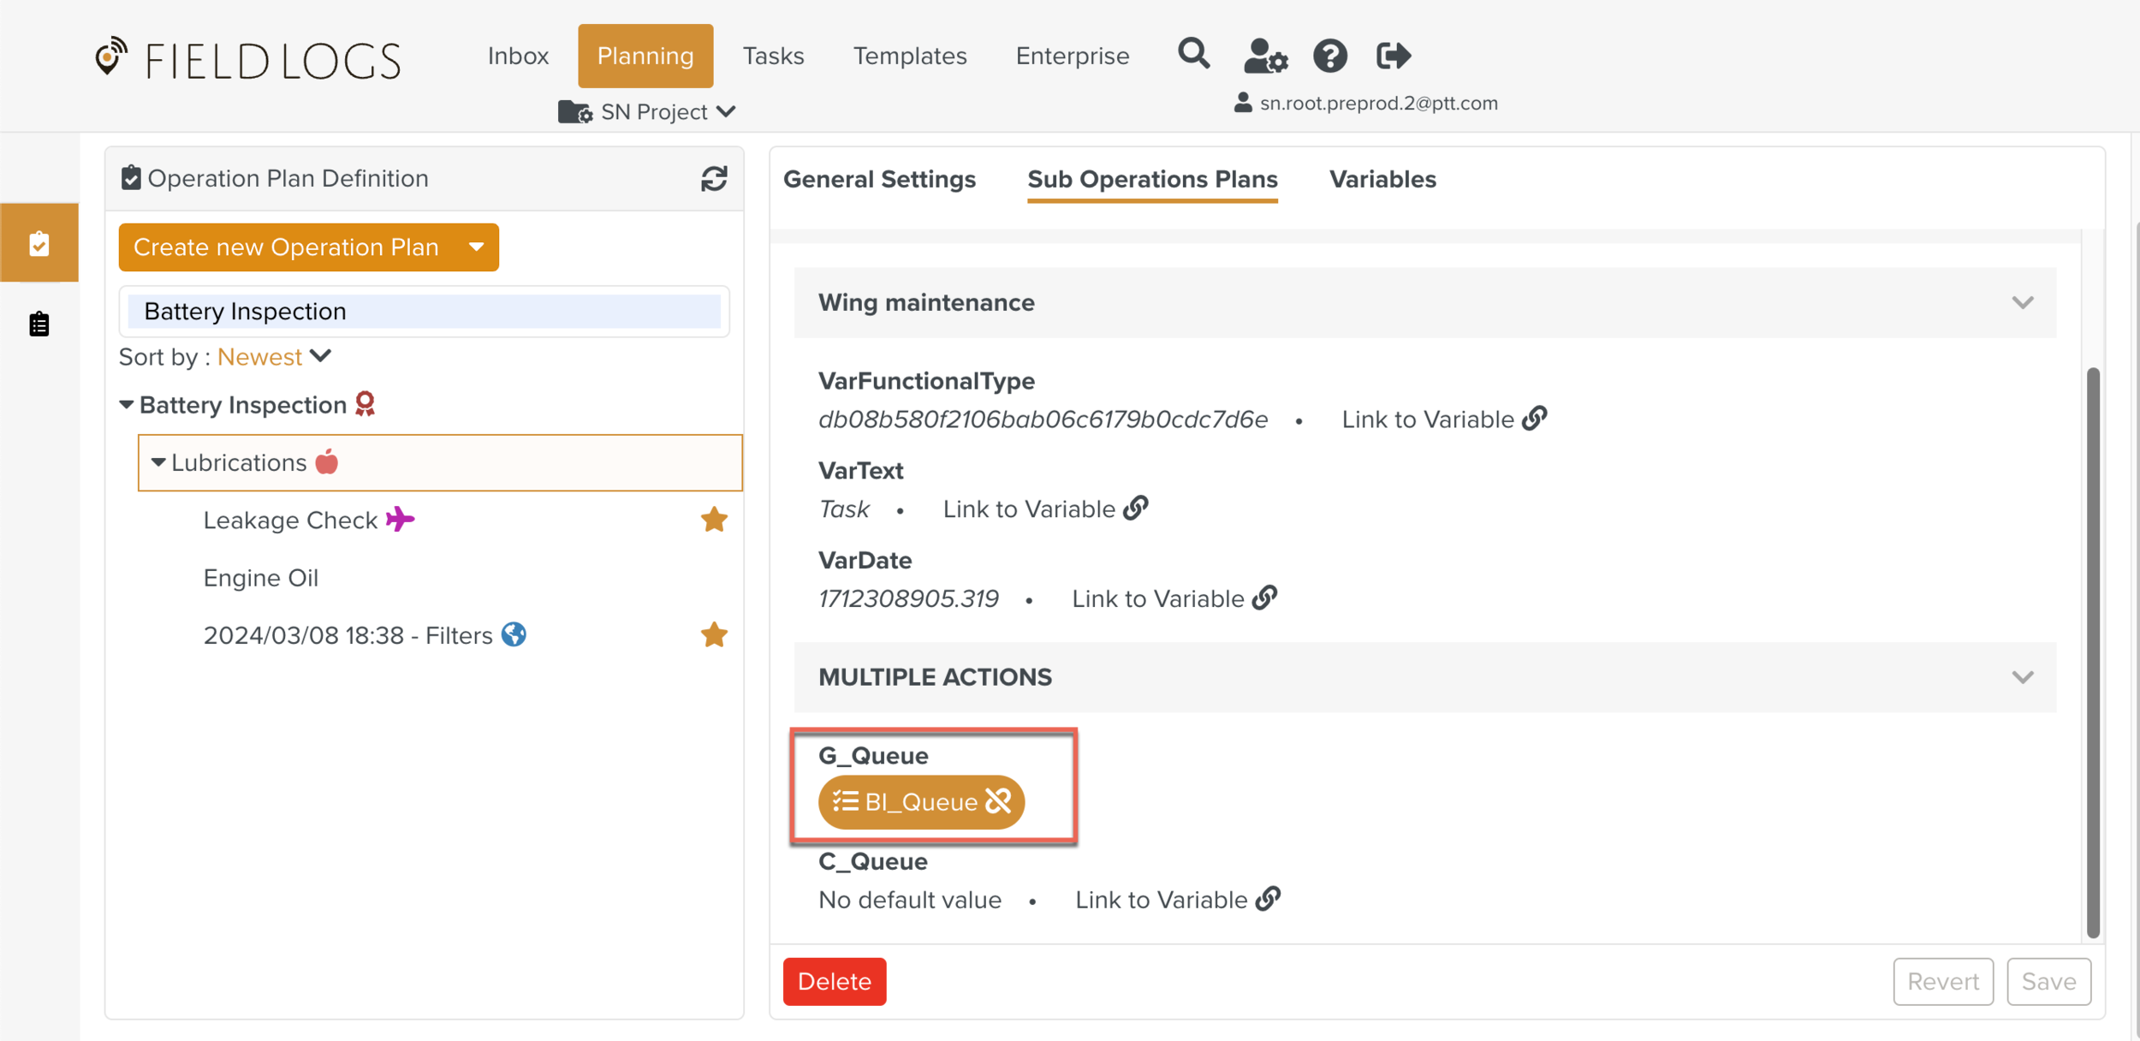Click the logout arrow icon
The height and width of the screenshot is (1041, 2140).
pos(1393,57)
